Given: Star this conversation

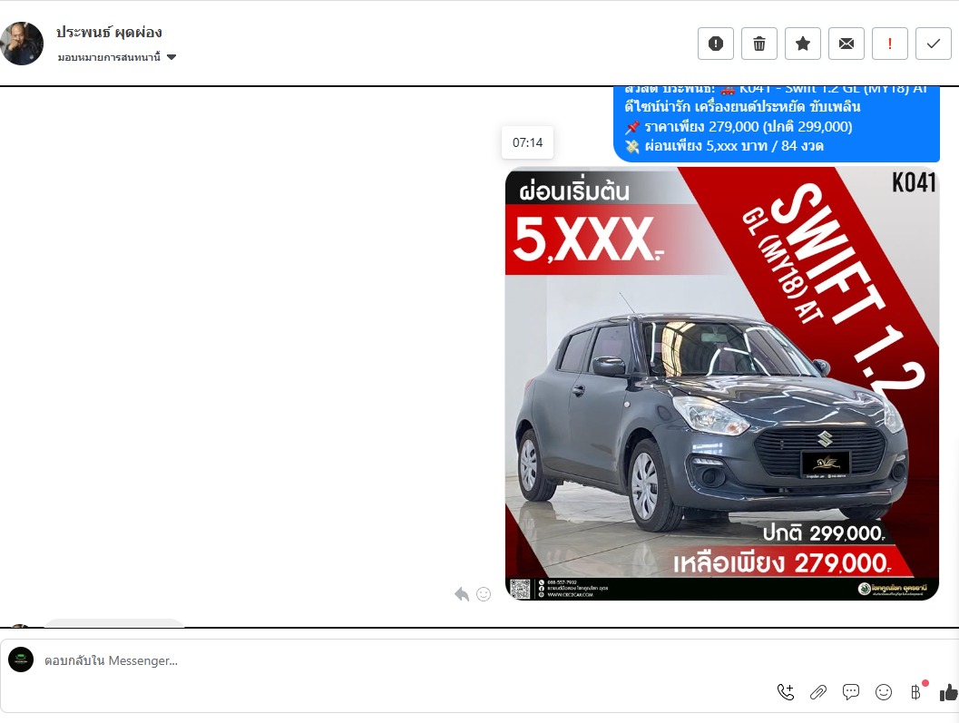Looking at the screenshot, I should point(802,44).
